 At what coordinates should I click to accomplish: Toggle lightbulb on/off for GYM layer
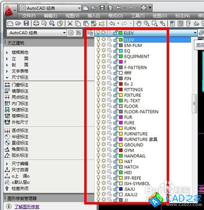point(98,150)
